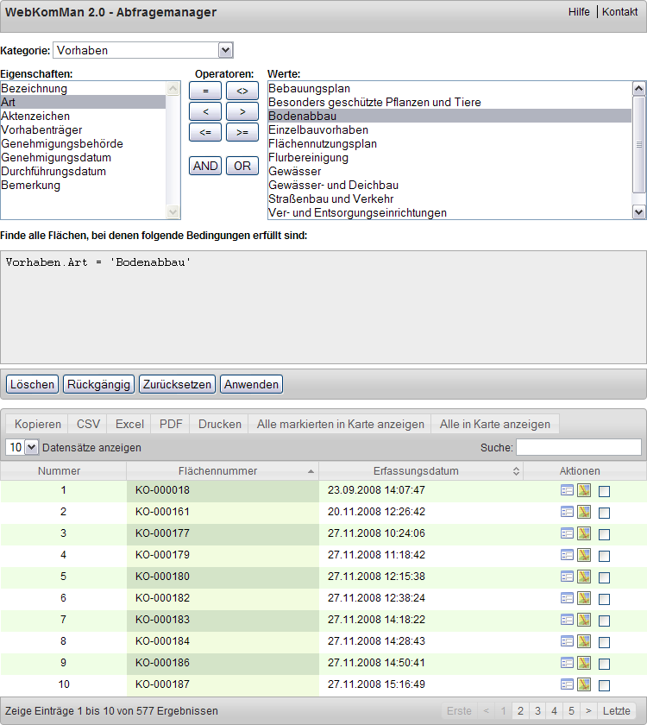Click the Suche input field
The width and height of the screenshot is (647, 725).
[578, 447]
